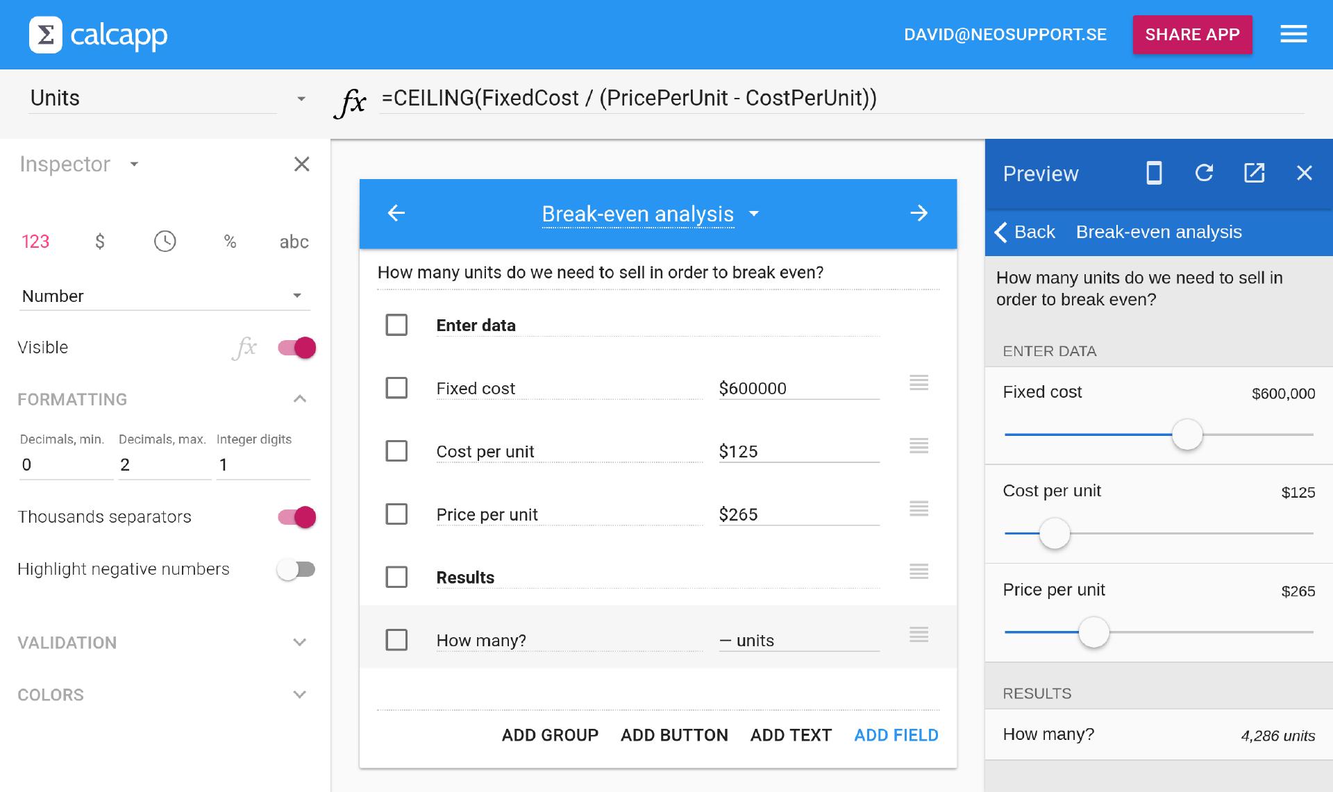The width and height of the screenshot is (1333, 792).
Task: Click drag handle beside Fixed cost row
Action: pyautogui.click(x=919, y=382)
